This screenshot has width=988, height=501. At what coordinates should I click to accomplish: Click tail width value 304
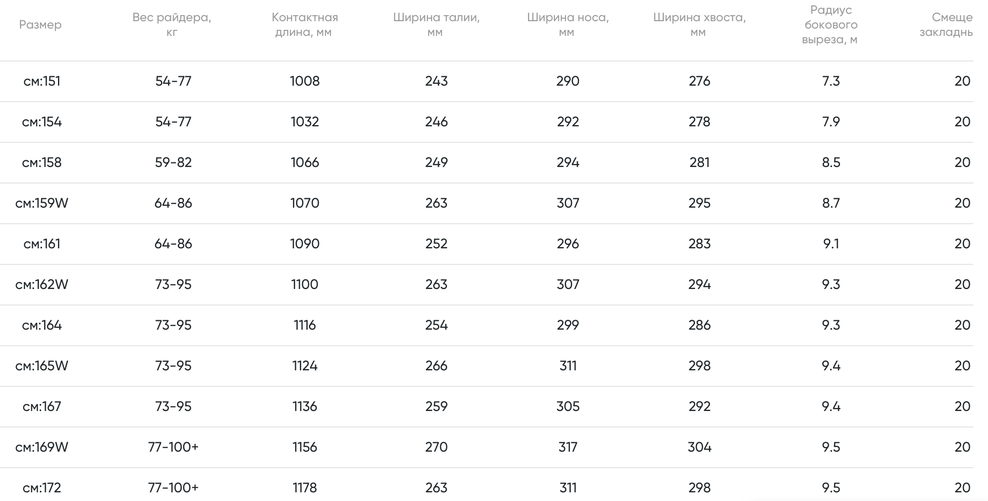[699, 447]
